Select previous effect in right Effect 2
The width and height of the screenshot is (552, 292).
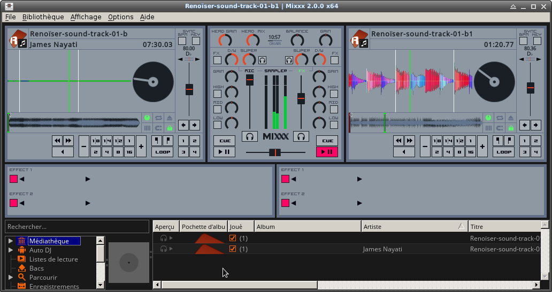click(x=294, y=203)
